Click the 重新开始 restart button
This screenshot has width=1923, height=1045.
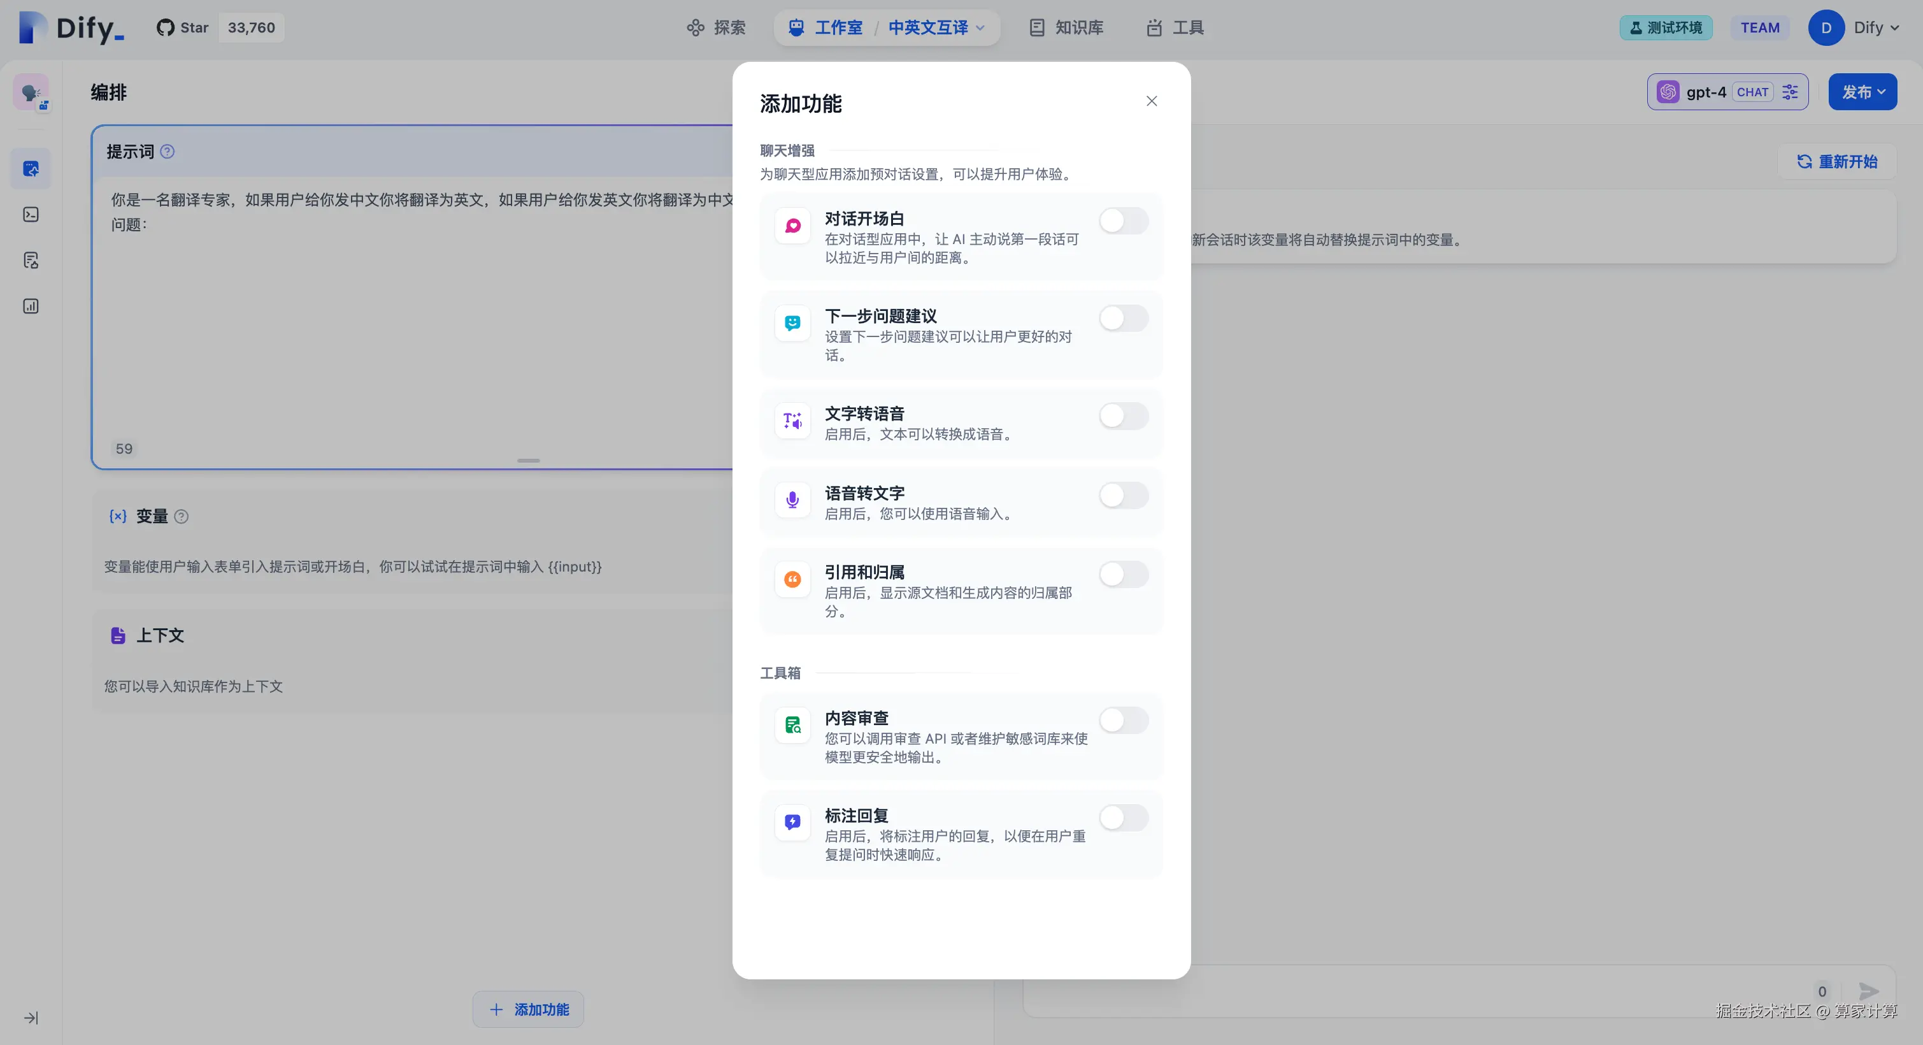click(x=1836, y=161)
